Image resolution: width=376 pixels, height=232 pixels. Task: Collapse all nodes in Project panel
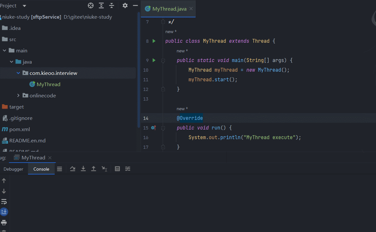point(112,5)
